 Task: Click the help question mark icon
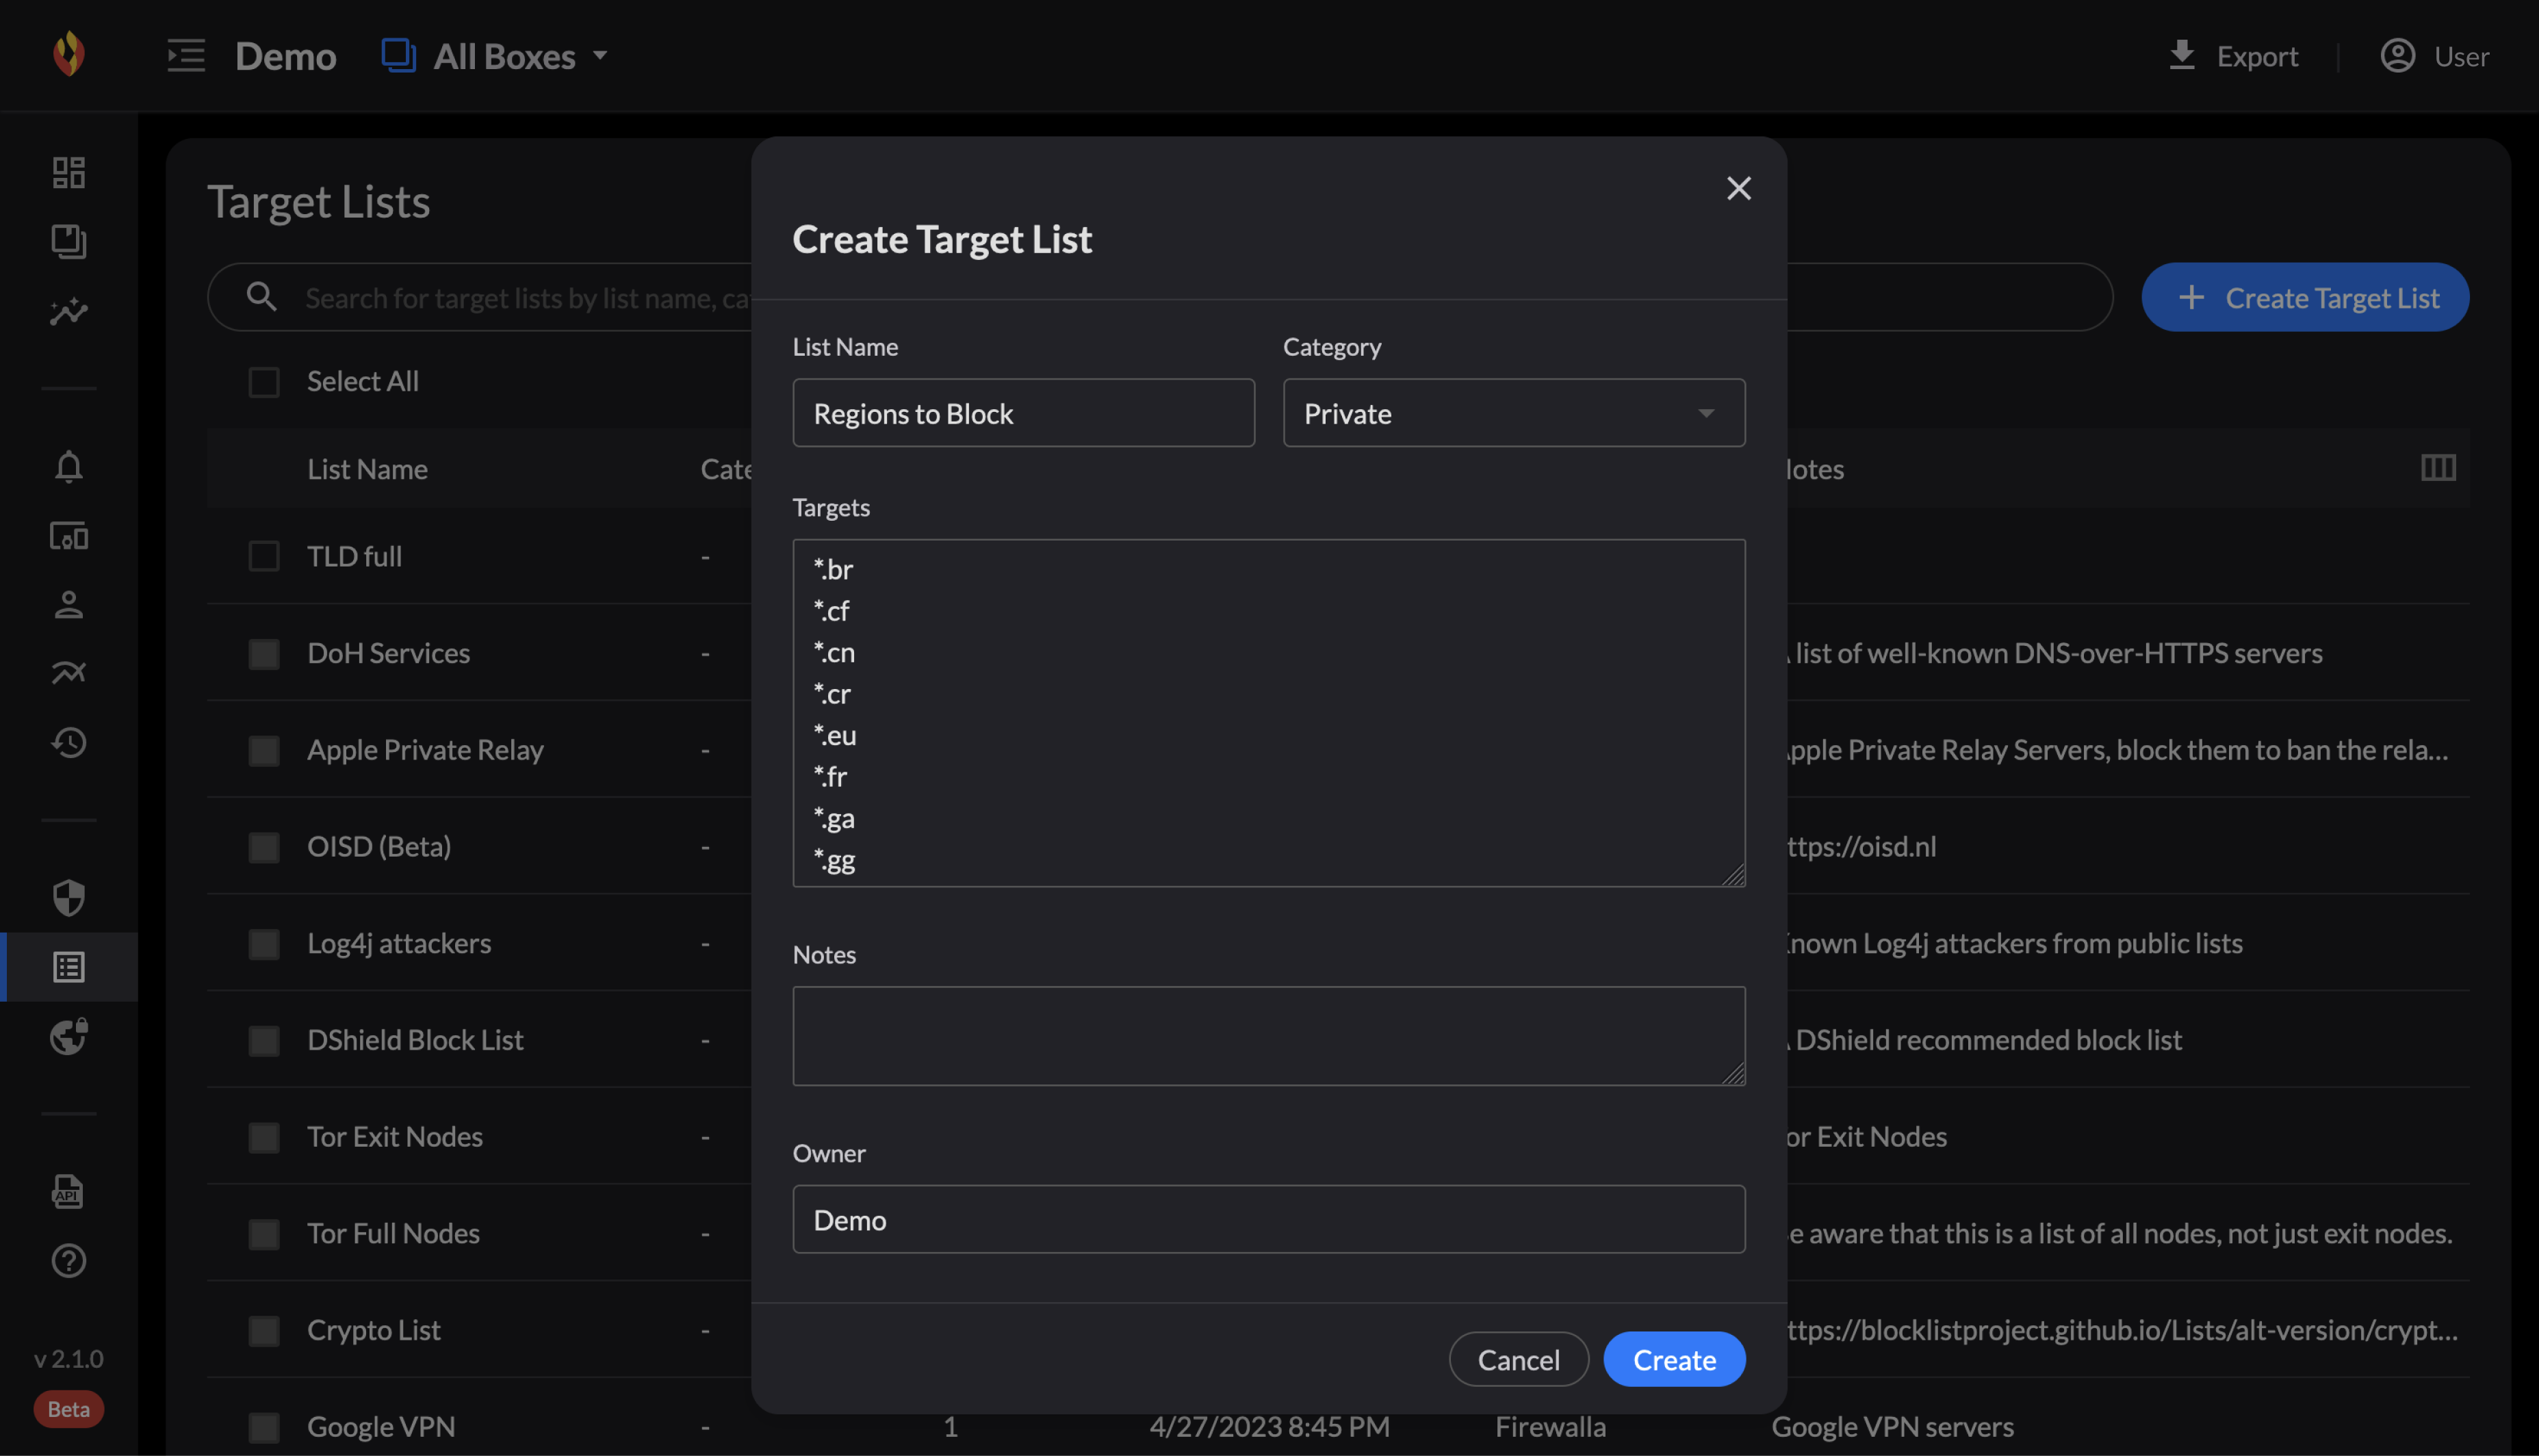click(68, 1260)
